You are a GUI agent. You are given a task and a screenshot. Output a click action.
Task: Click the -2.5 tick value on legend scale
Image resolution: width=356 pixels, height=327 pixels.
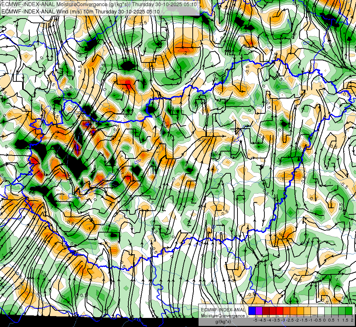click(290, 320)
